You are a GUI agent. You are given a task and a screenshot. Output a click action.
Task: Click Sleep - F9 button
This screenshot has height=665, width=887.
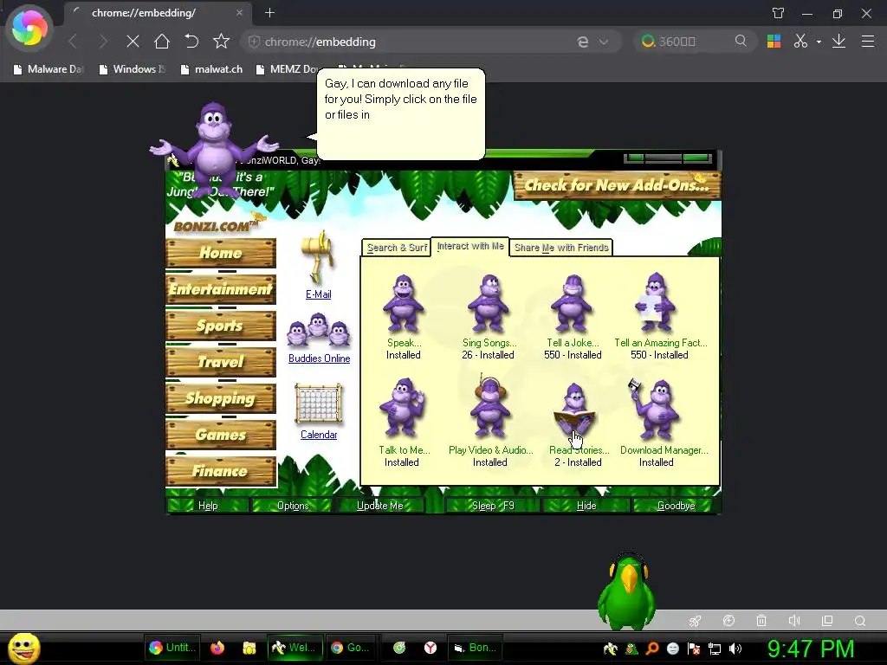[493, 505]
